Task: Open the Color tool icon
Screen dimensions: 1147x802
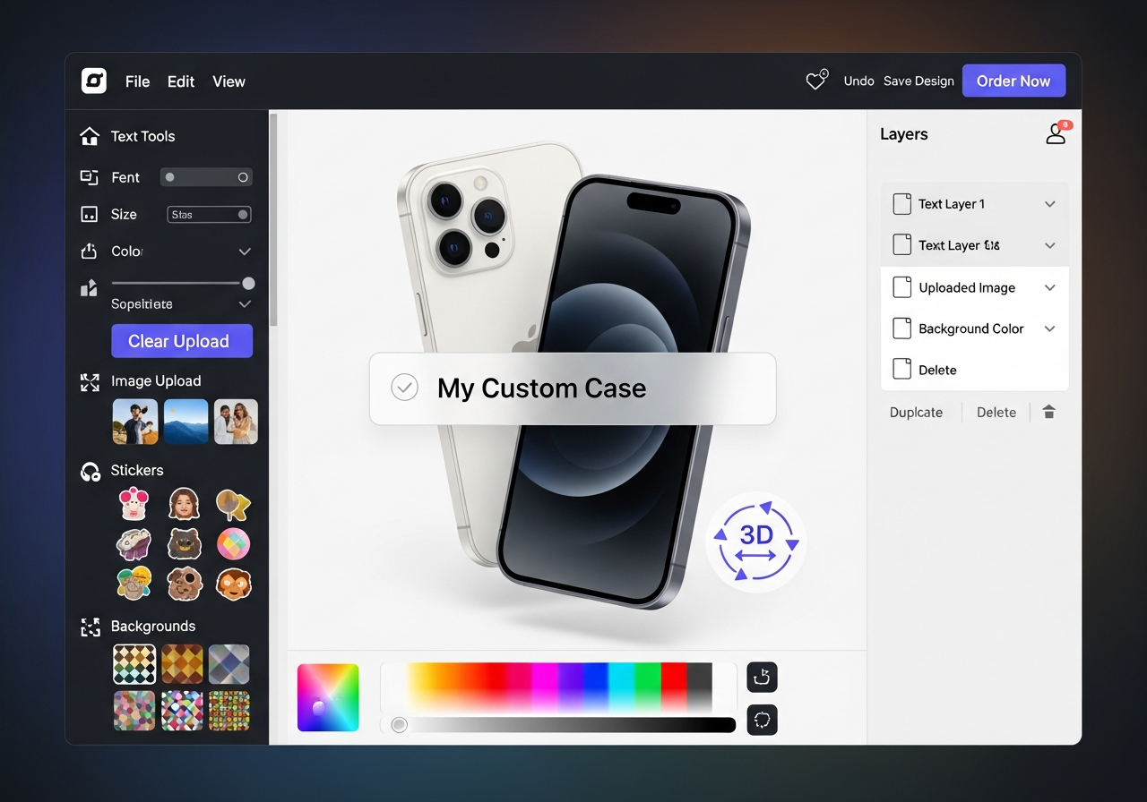Action: pyautogui.click(x=90, y=252)
